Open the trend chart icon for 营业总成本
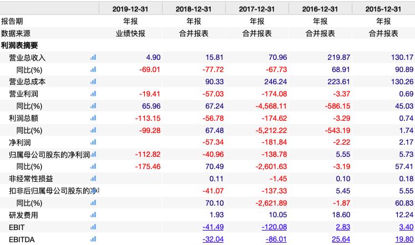415x245 pixels. [93, 81]
